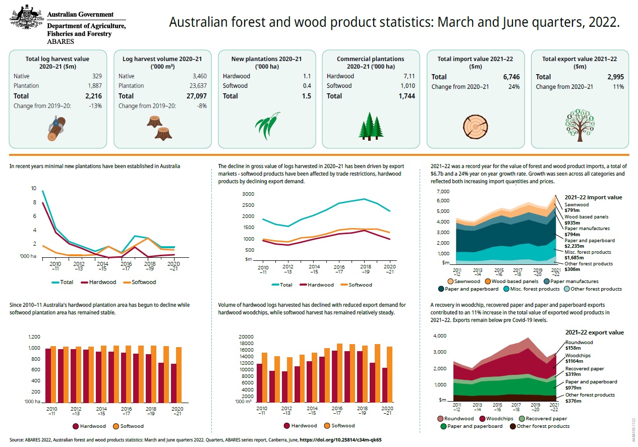This screenshot has width=638, height=447.
Task: Click the log and chainsaw icon
Action: click(56, 128)
